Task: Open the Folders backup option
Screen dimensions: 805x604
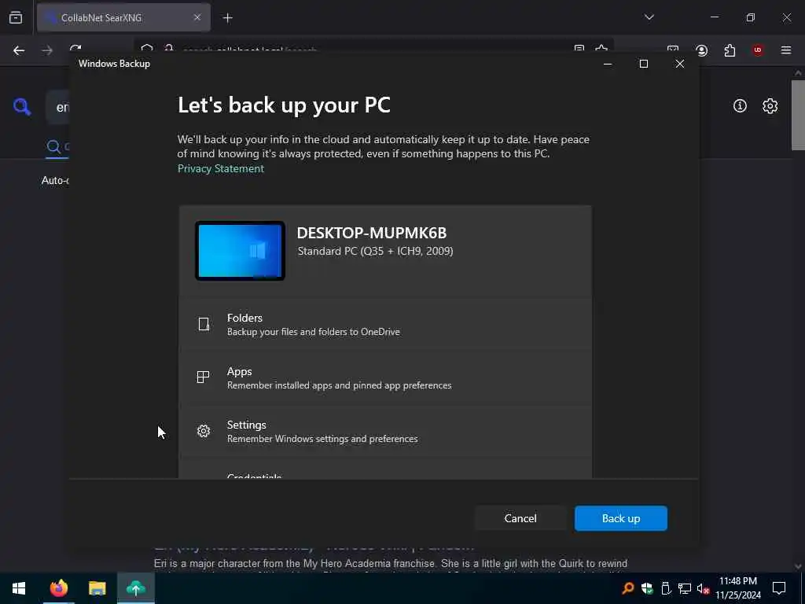Action: [x=385, y=325]
